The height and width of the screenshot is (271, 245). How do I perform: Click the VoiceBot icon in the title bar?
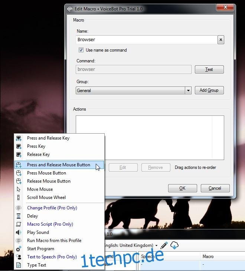pos(70,9)
